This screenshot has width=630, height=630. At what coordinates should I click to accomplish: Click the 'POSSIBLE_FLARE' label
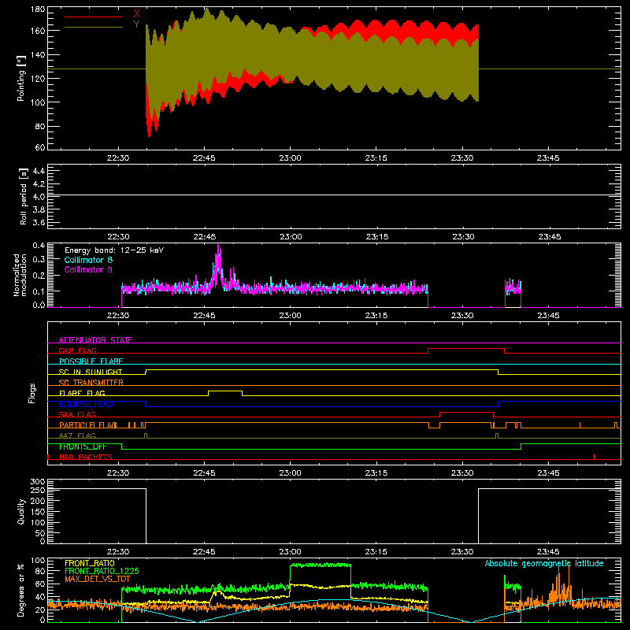click(x=91, y=361)
